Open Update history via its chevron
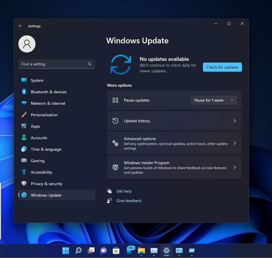The height and width of the screenshot is (258, 272). click(235, 121)
